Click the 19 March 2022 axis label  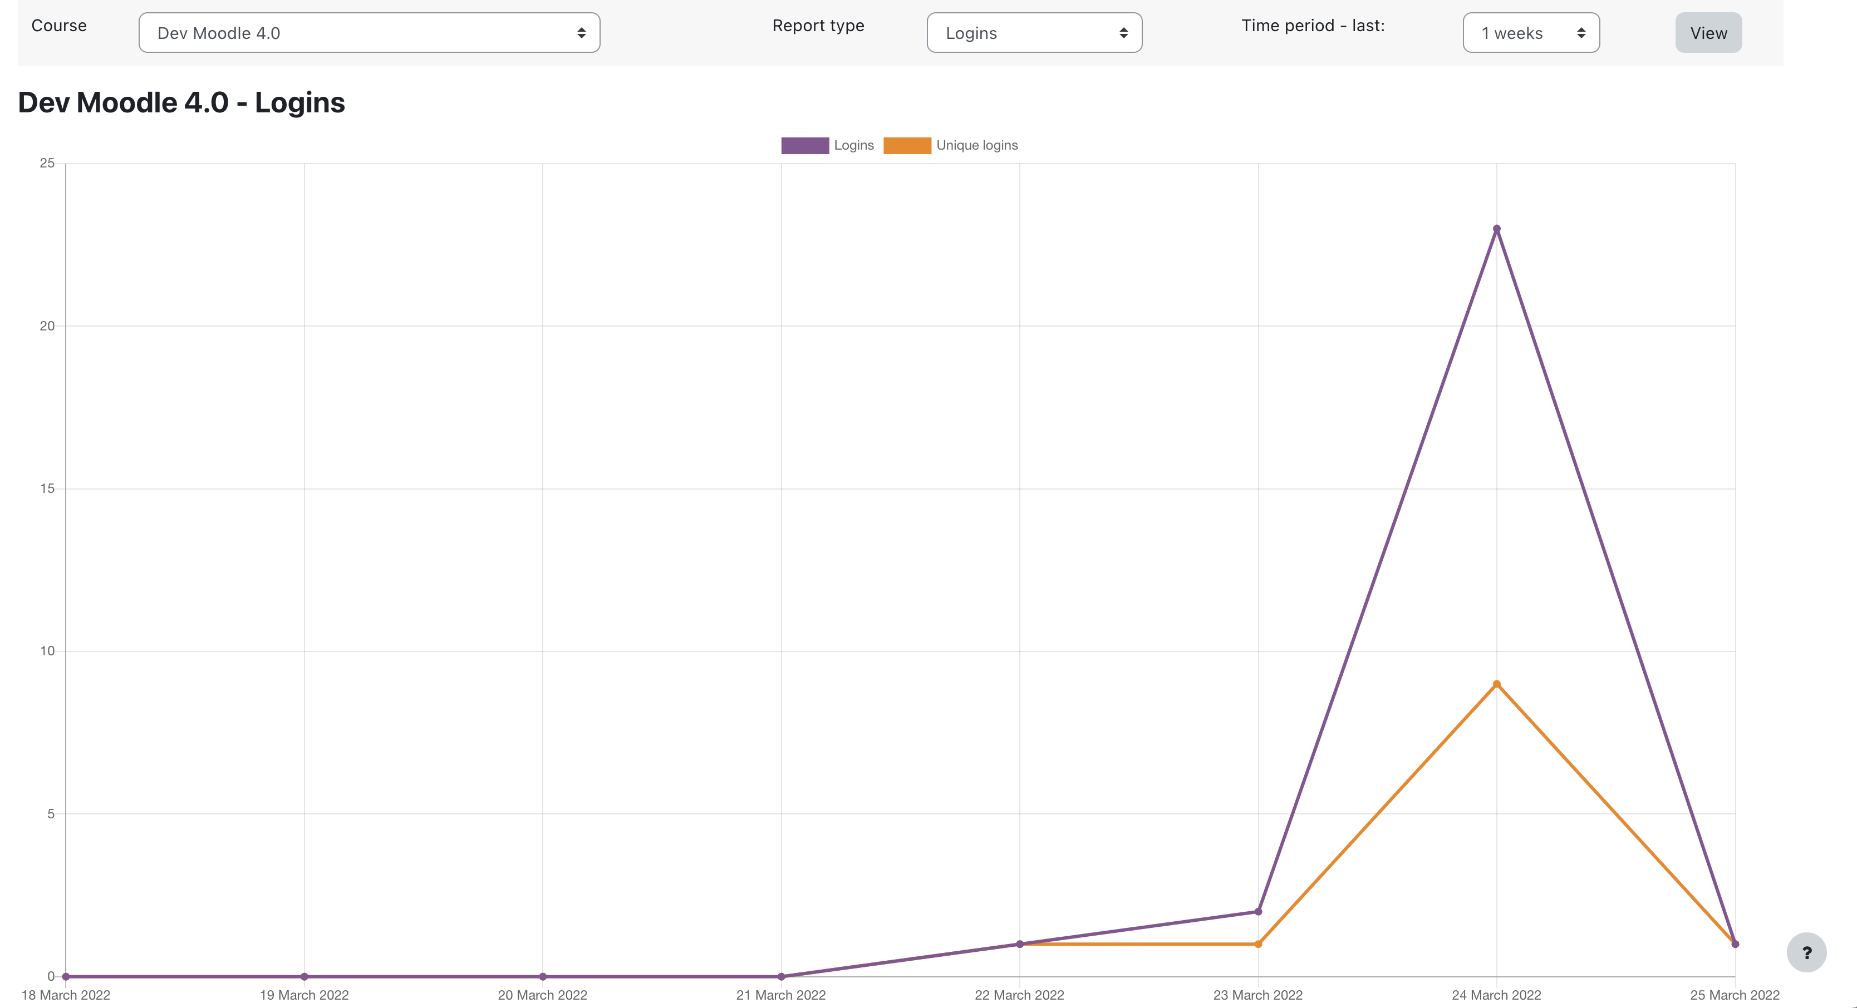coord(304,995)
